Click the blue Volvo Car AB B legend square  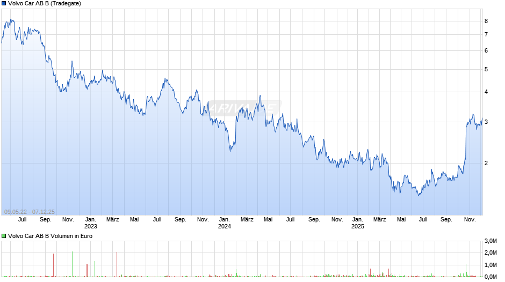(4, 4)
